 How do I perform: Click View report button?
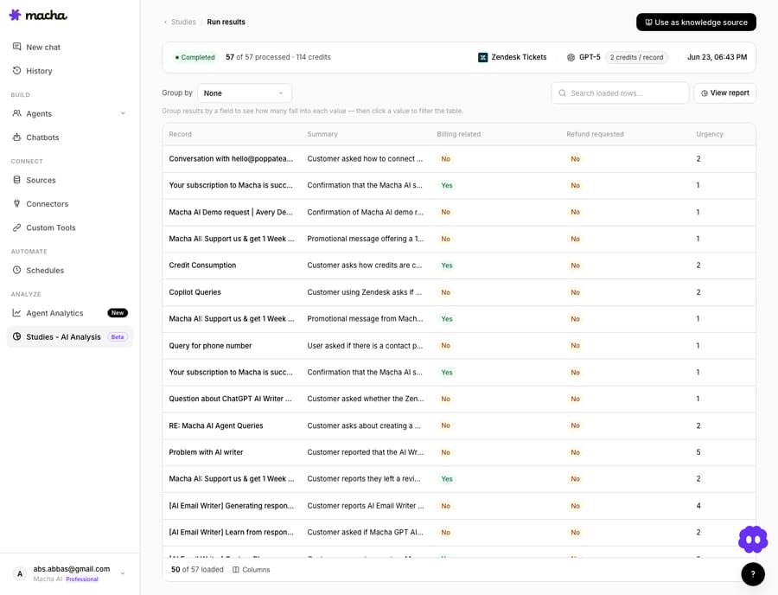(725, 93)
